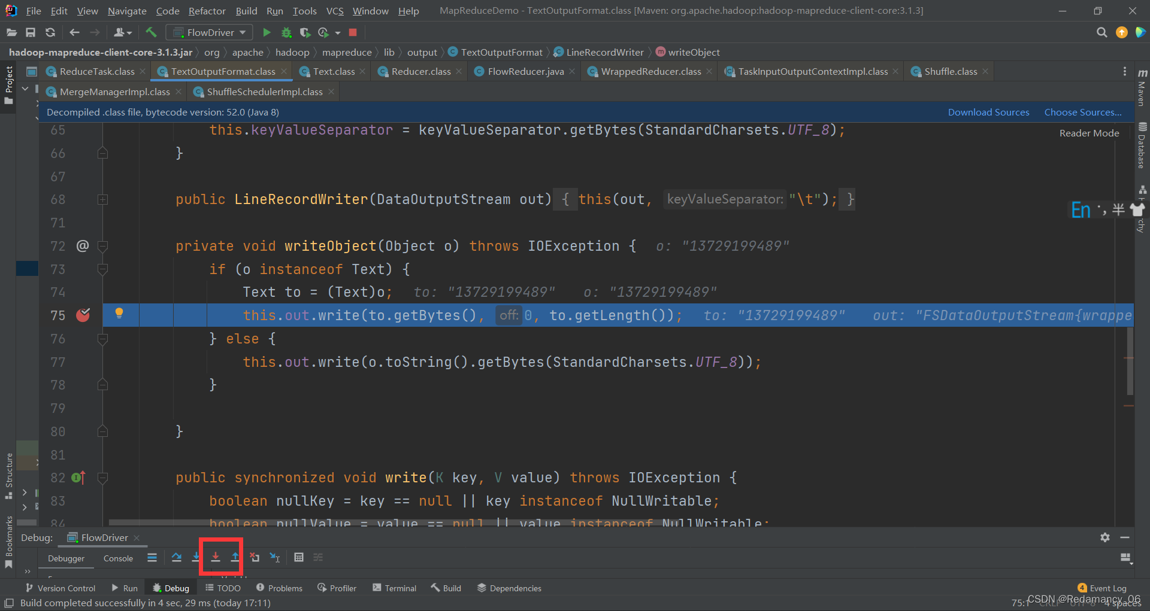The width and height of the screenshot is (1150, 611).
Task: Click the blue Step Into arrow
Action: click(x=196, y=557)
